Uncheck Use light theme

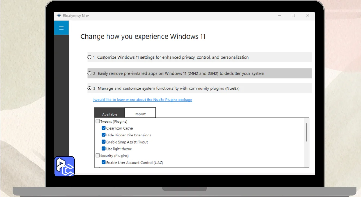(104, 149)
